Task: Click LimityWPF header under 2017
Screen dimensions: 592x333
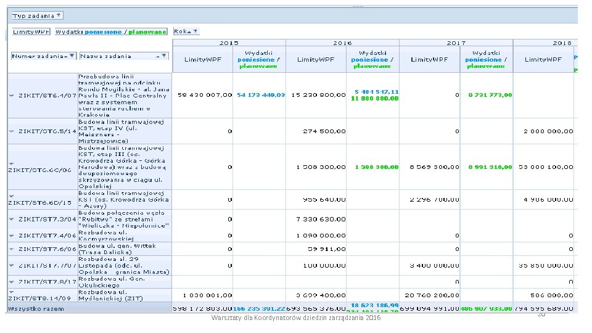Action: coord(430,59)
